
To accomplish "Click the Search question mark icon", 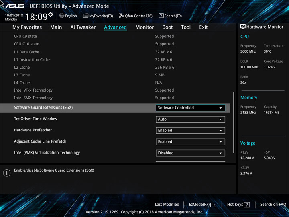I will (161, 16).
